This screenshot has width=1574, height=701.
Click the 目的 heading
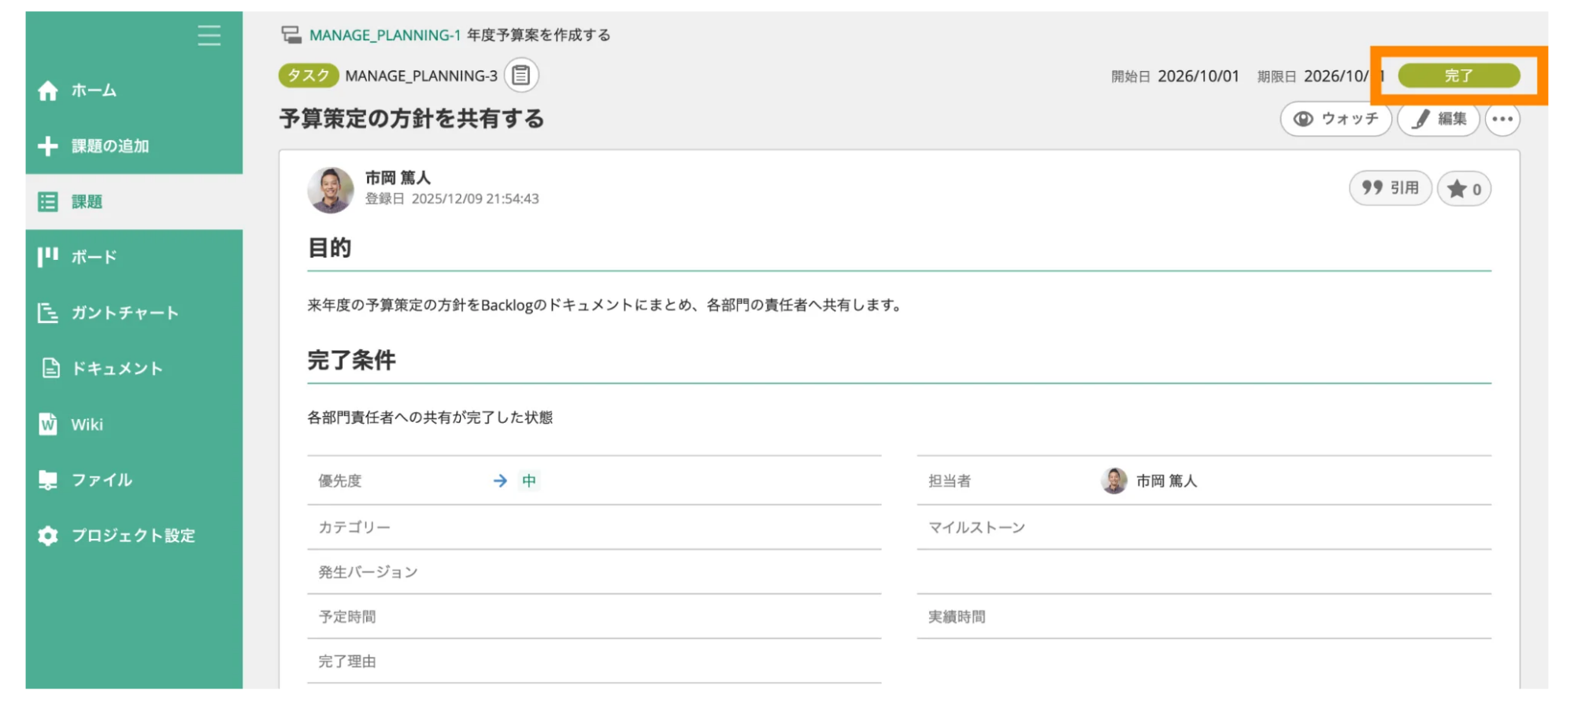point(329,248)
